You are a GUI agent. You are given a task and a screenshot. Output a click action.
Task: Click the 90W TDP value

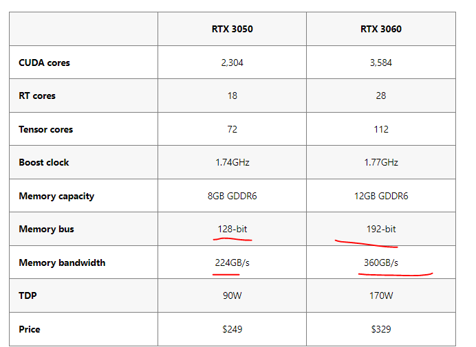tap(232, 295)
